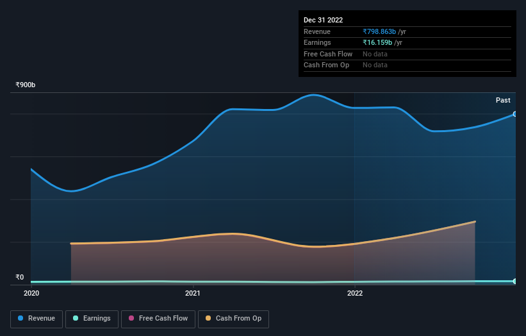Click the Revenue row label in tooltip

click(317, 31)
